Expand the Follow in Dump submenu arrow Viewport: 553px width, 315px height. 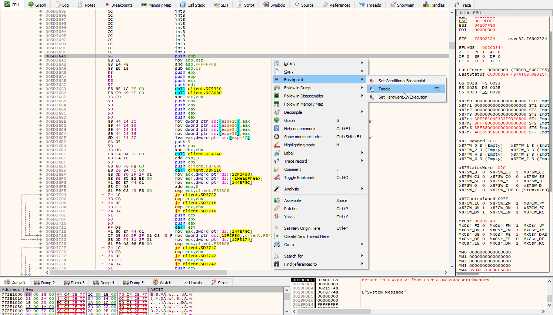coord(362,88)
